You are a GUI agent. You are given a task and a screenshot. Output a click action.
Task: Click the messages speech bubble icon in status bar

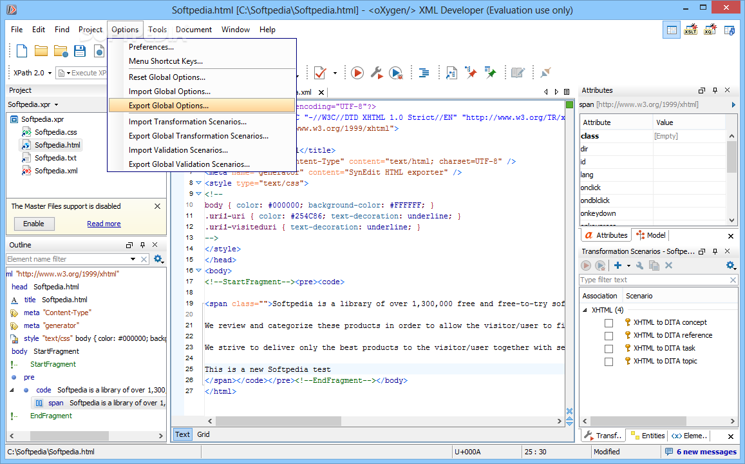tap(669, 452)
